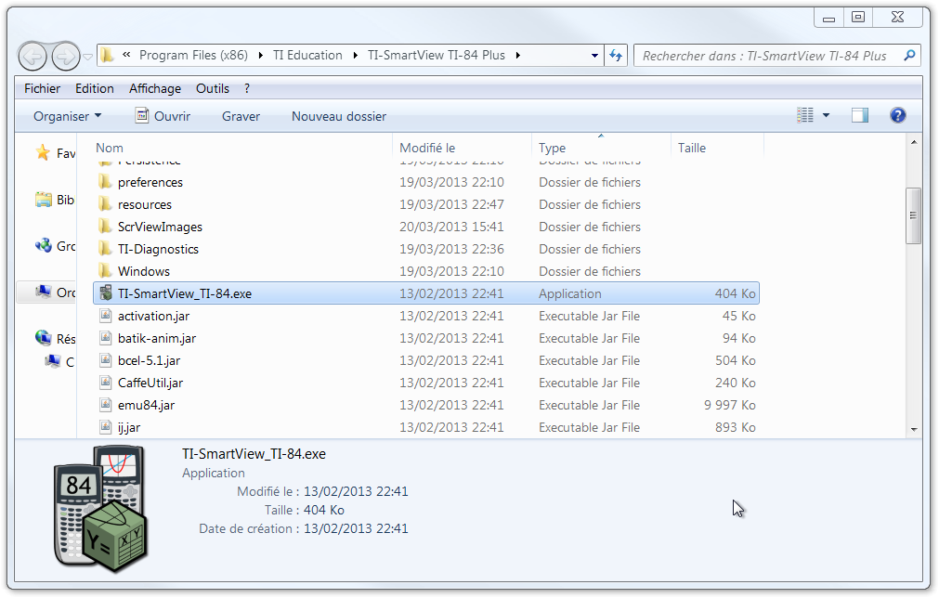Viewport: 939px width, 598px height.
Task: Click the Forward navigation arrow
Action: [65, 57]
